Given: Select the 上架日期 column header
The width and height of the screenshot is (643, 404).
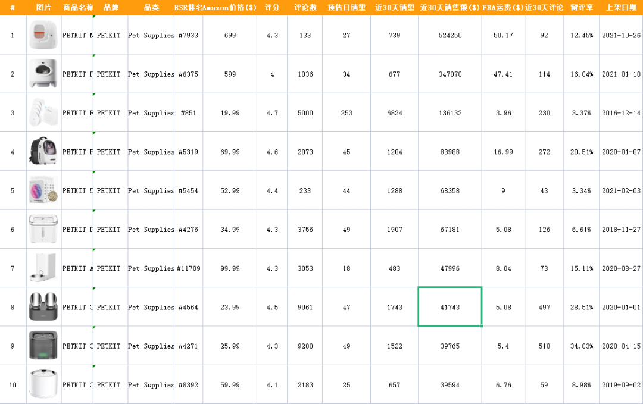Looking at the screenshot, I should click(x=621, y=7).
